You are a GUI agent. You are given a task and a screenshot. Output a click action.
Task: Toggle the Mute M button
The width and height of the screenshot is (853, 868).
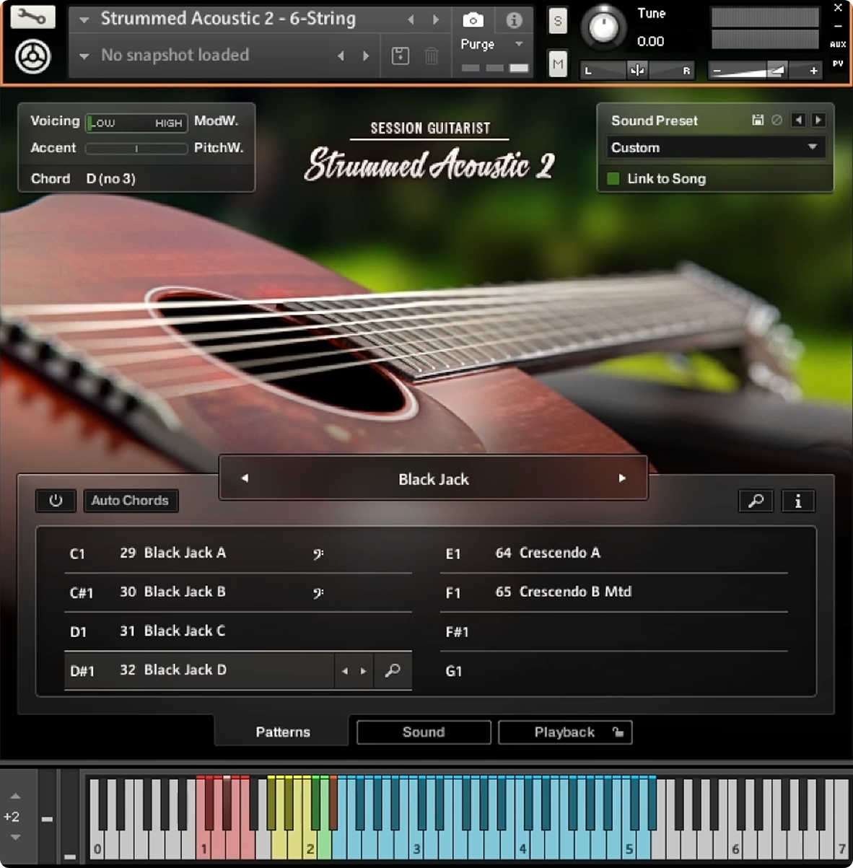click(557, 64)
